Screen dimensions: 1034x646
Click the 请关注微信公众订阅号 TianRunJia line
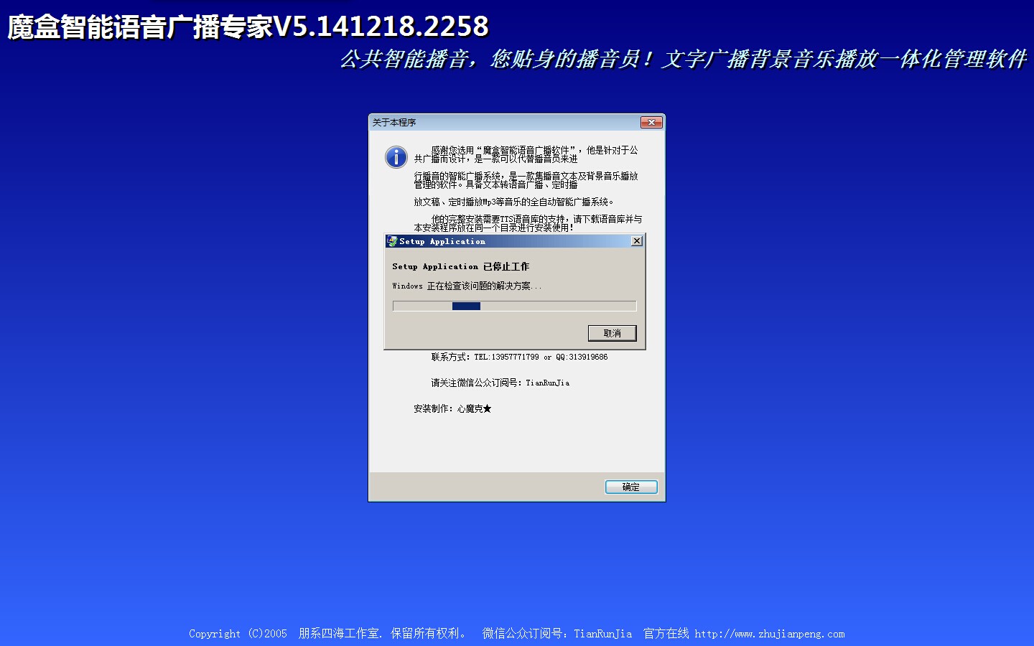[500, 383]
